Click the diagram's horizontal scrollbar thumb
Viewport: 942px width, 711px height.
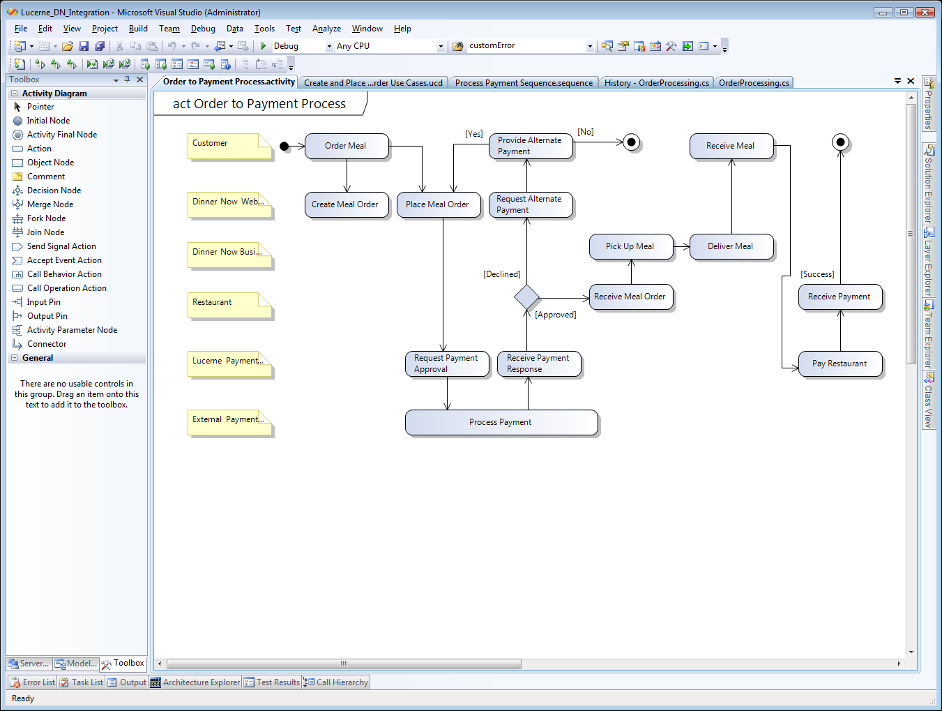click(343, 664)
